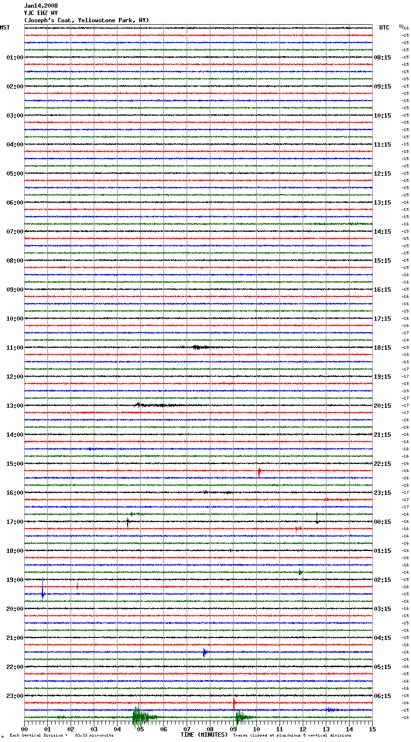The width and height of the screenshot is (411, 742).
Task: Click the 06:00 MST time label
Action: point(15,203)
